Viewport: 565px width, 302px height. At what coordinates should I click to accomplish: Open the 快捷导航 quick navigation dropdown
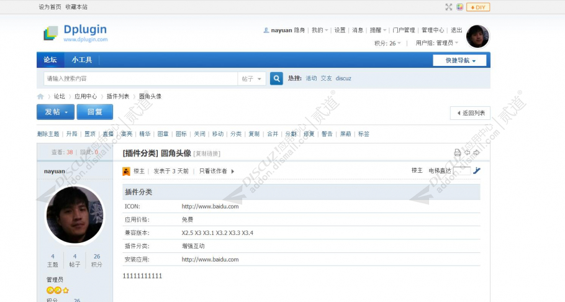click(459, 60)
